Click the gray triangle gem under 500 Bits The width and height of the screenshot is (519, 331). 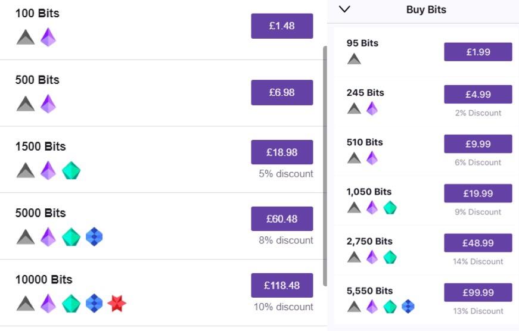pyautogui.click(x=26, y=104)
